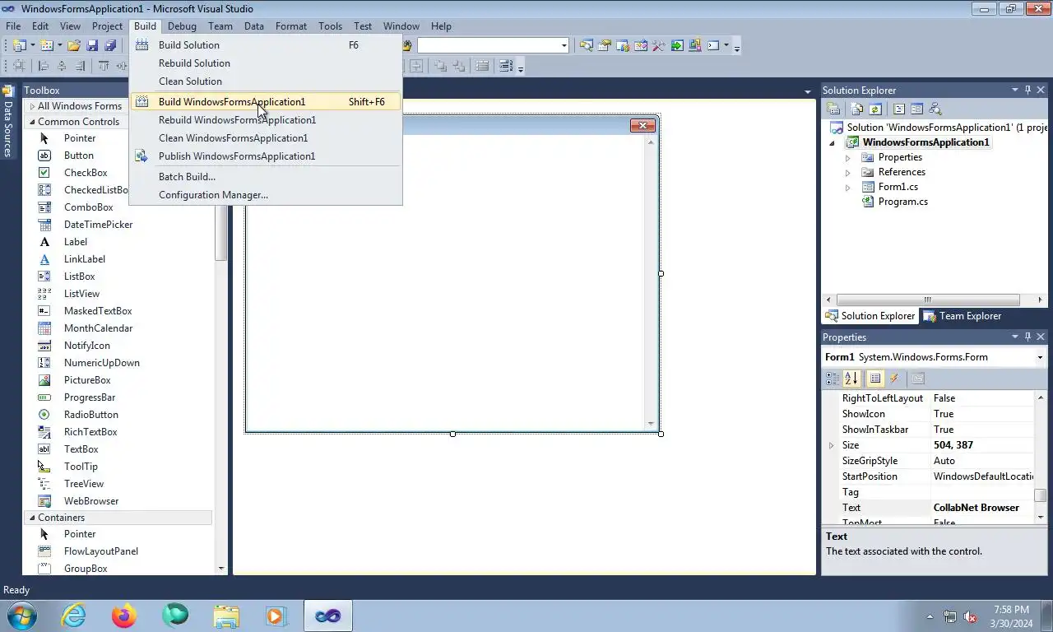
Task: Click Refresh icon in Solution Explorer toolbar
Action: click(x=875, y=109)
